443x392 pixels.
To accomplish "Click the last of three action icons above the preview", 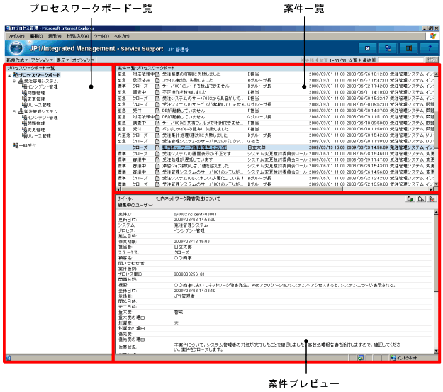I will 432,199.
